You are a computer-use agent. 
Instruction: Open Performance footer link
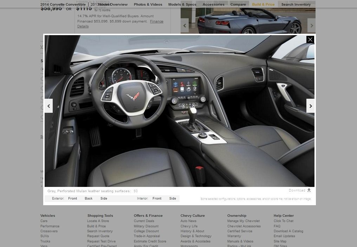tap(50, 226)
